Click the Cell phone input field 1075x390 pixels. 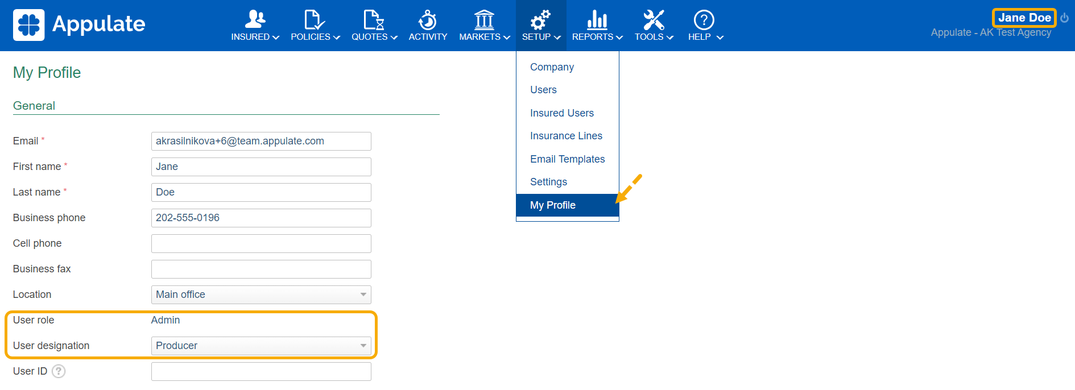click(261, 243)
